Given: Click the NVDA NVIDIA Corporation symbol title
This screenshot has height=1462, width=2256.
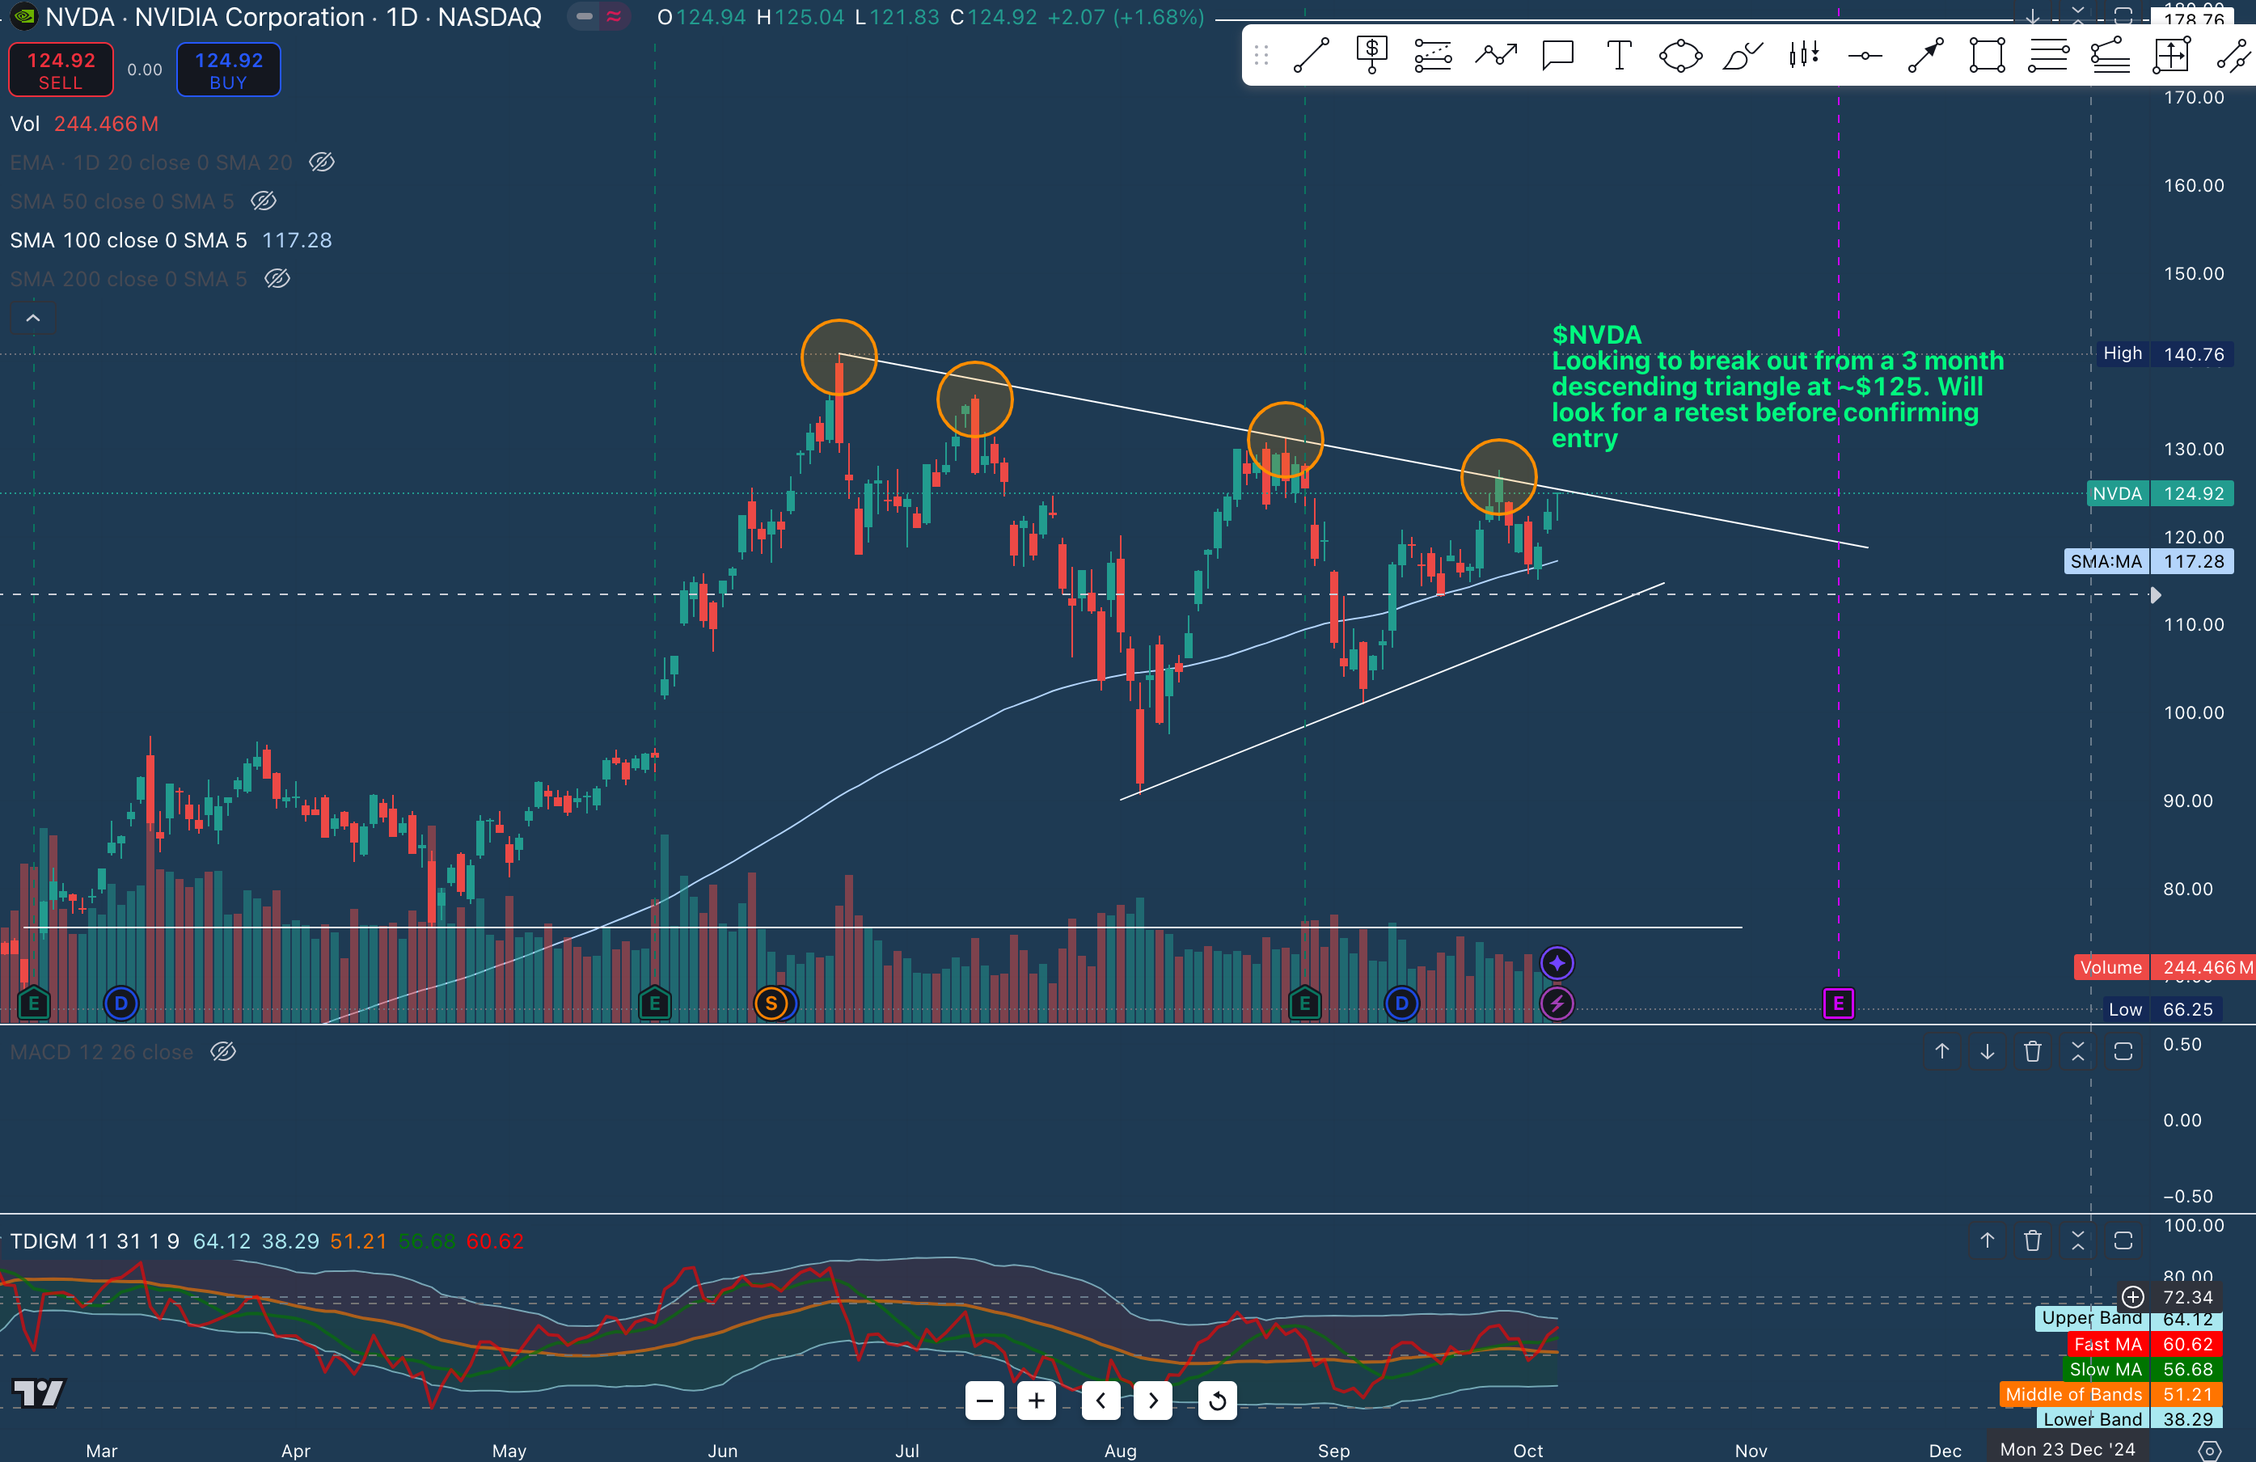Looking at the screenshot, I should pyautogui.click(x=293, y=17).
